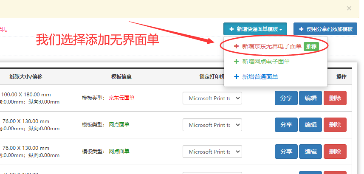Click 编辑 in second 网点面单 row
This screenshot has height=174, width=364.
(x=310, y=152)
